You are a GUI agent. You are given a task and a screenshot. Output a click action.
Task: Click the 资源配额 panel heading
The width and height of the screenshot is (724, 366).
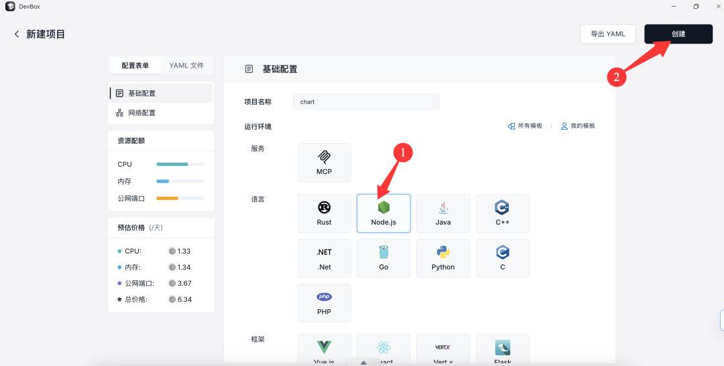point(131,141)
